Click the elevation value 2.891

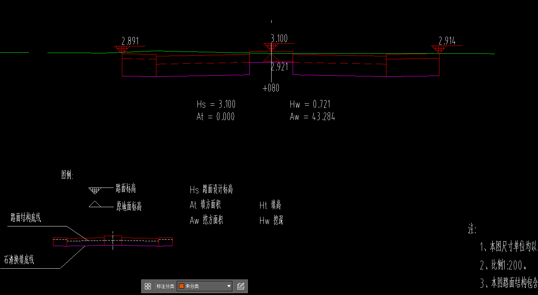(130, 41)
